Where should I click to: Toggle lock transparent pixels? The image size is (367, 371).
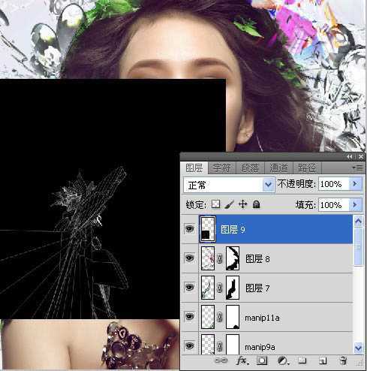215,204
